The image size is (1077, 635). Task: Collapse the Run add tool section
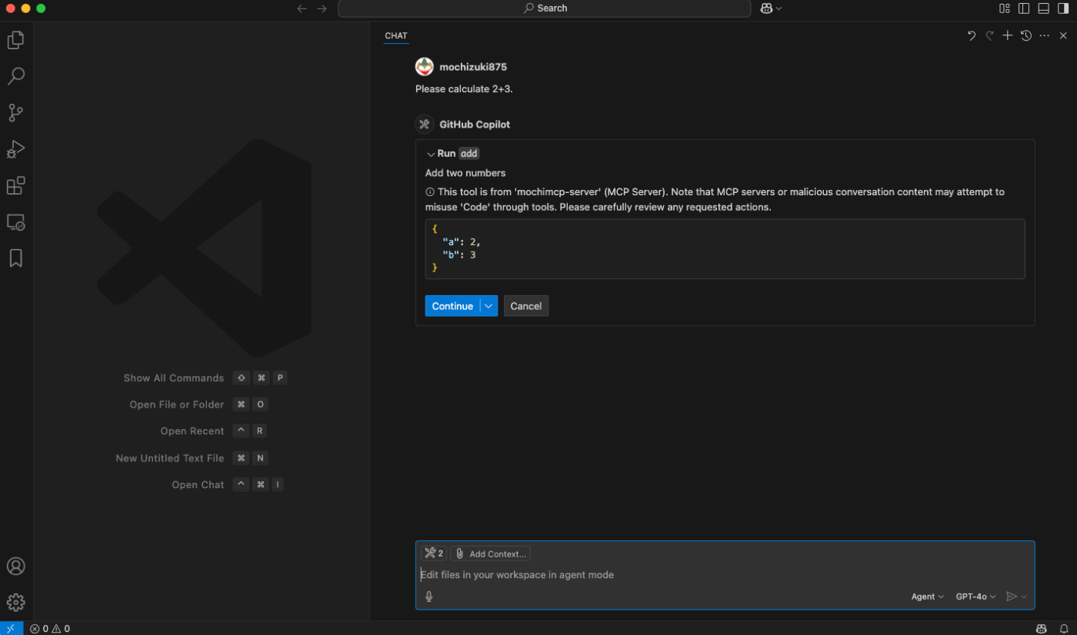(x=431, y=154)
